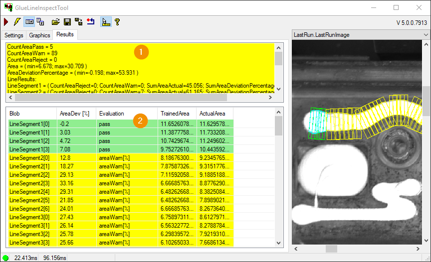Sort by the TrainedArea column header
This screenshot has width=431, height=262.
177,114
